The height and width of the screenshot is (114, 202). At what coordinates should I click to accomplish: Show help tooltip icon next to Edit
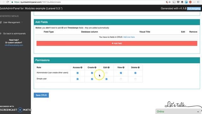pyautogui.click(x=109, y=67)
